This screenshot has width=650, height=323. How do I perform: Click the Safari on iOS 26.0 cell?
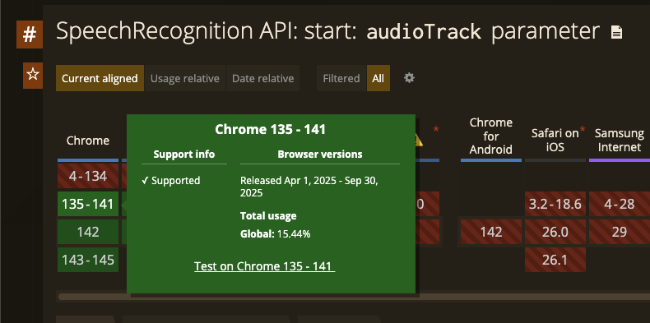point(555,232)
